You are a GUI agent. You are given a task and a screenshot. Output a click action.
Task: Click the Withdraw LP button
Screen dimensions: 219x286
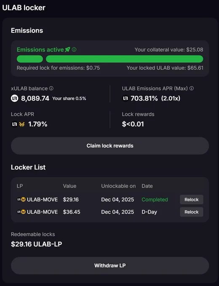(x=110, y=265)
